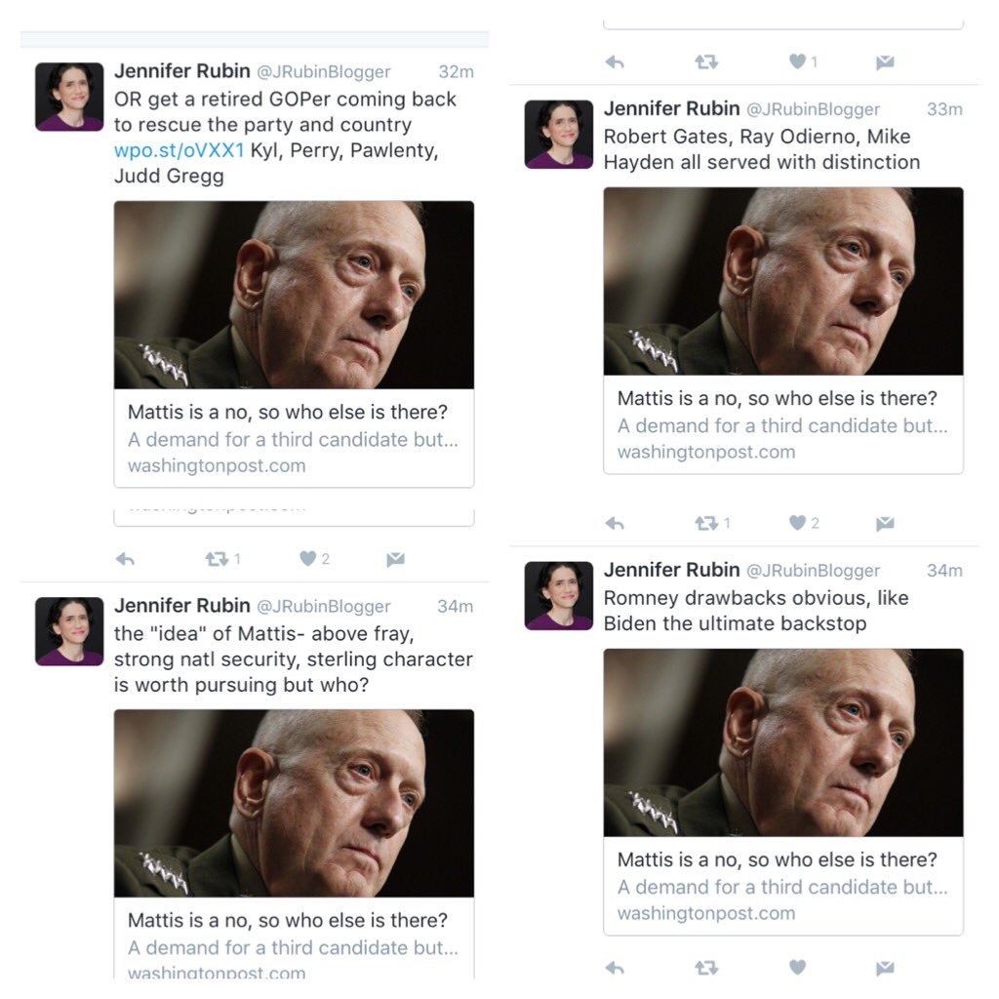Send the Robert Gates tweet via message
The width and height of the screenshot is (999, 999).
click(885, 524)
